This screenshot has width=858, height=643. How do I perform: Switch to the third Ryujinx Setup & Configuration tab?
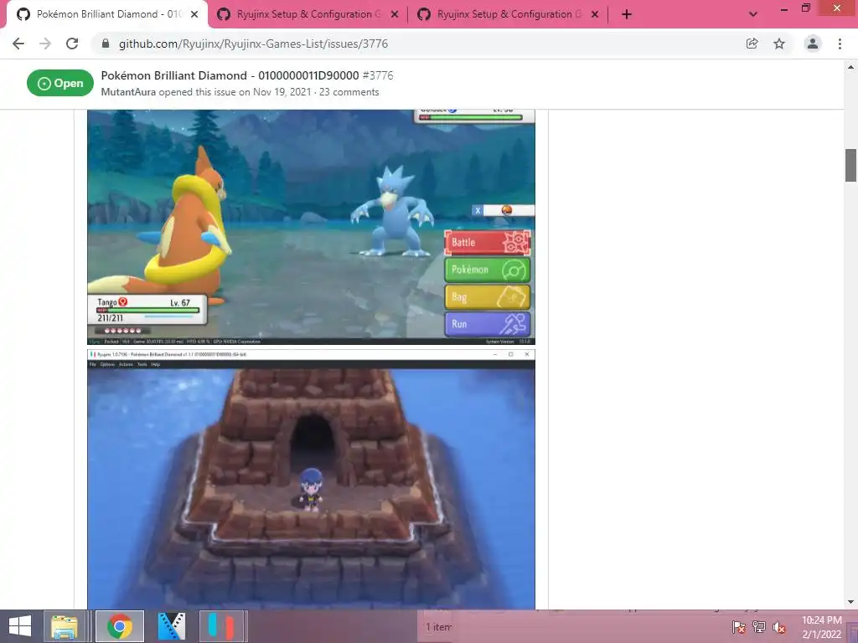coord(509,14)
